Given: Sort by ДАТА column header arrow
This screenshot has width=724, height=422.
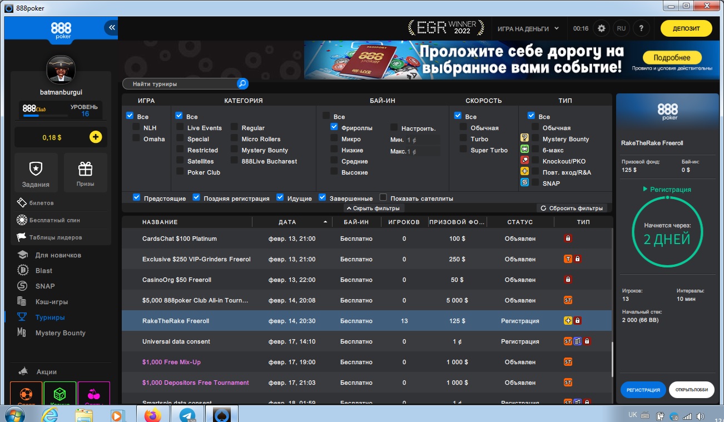Looking at the screenshot, I should (325, 222).
